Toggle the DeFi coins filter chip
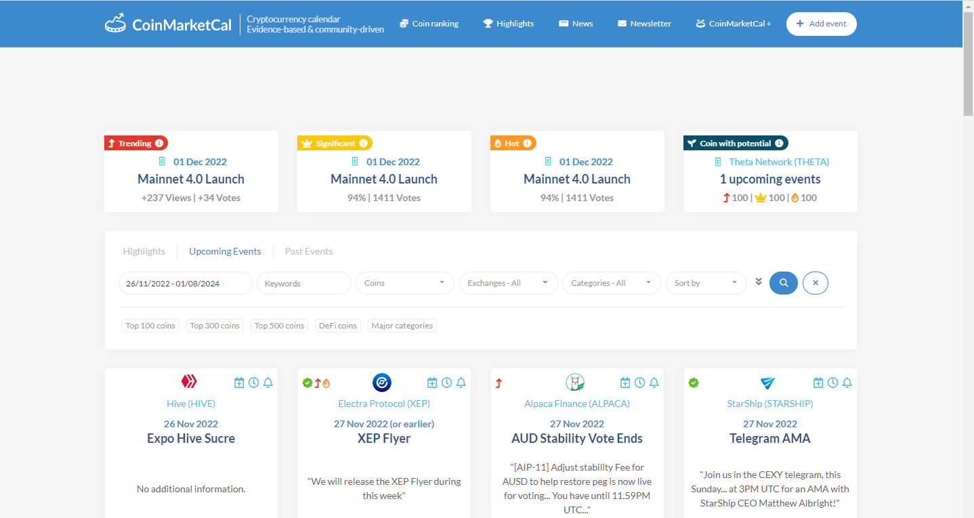The width and height of the screenshot is (974, 518). pos(337,326)
